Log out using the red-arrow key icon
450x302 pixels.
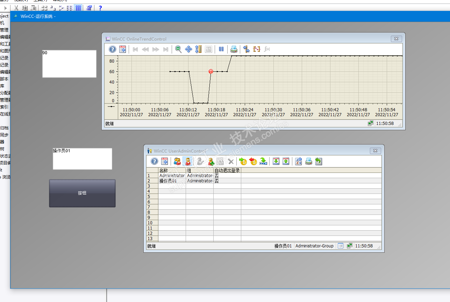coord(253,161)
